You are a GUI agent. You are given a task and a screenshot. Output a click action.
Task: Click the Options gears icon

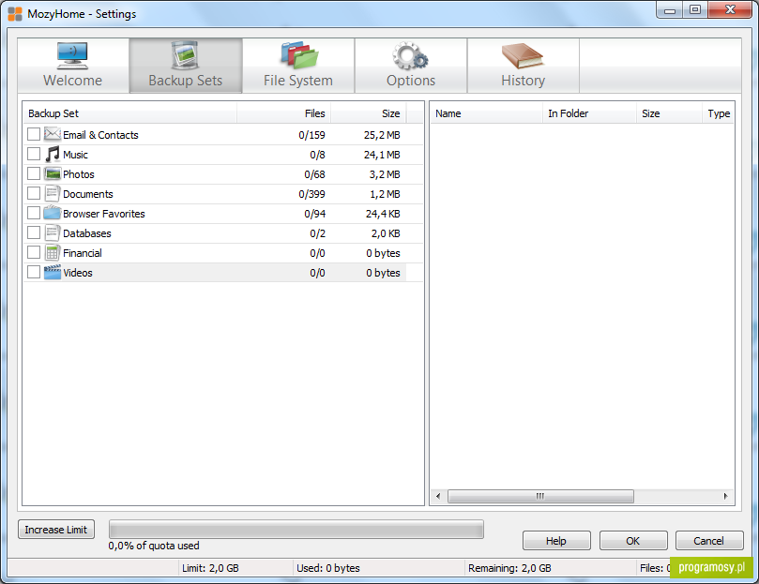(411, 56)
